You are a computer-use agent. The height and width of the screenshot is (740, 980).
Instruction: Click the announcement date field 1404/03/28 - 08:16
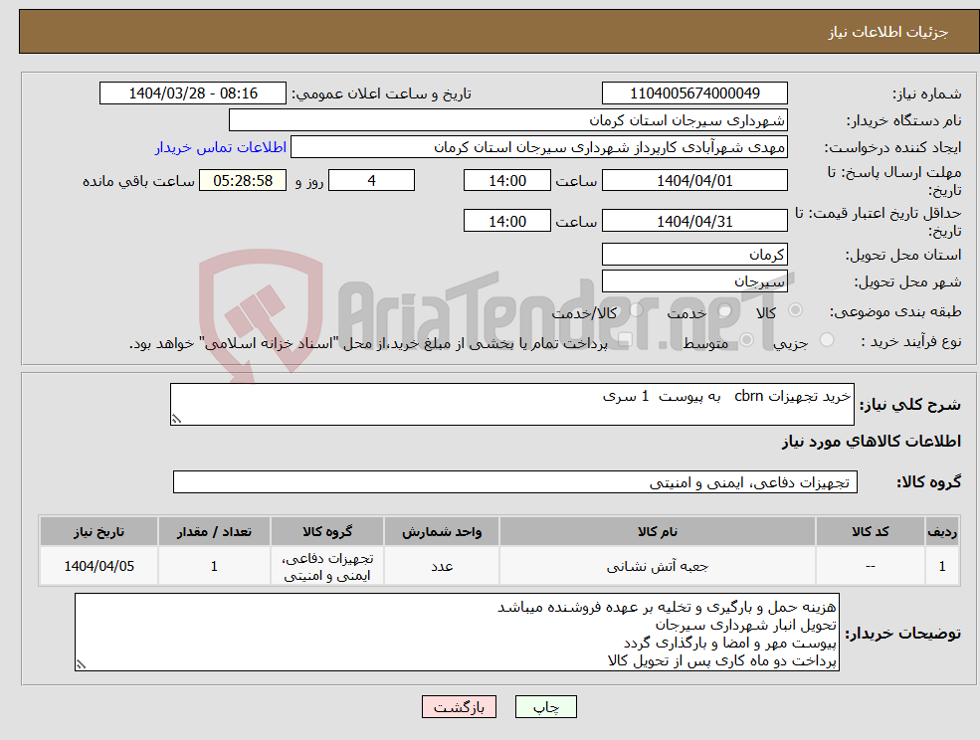click(x=192, y=93)
